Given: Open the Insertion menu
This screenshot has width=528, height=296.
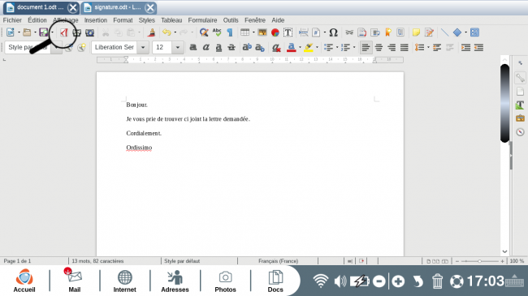Looking at the screenshot, I should 96,20.
